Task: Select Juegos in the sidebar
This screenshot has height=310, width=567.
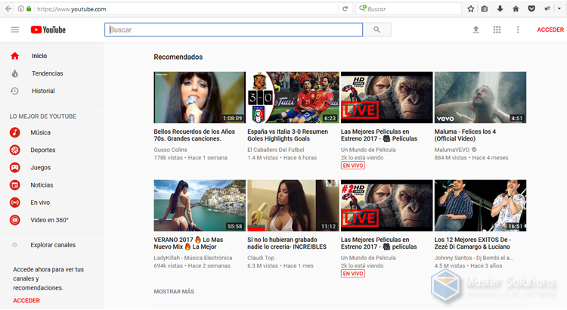Action: [41, 168]
